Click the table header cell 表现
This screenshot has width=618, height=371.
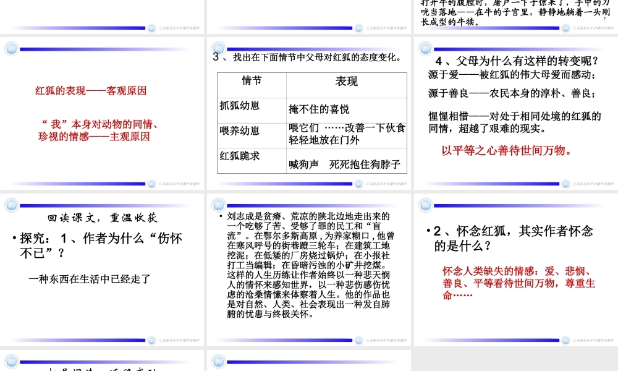(347, 85)
